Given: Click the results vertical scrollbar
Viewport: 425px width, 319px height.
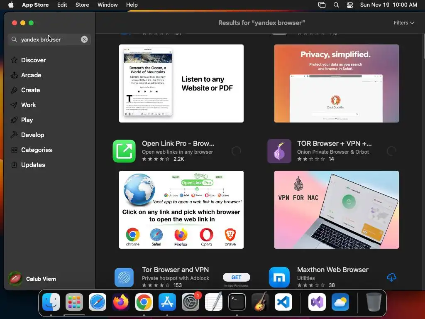Looking at the screenshot, I should [x=423, y=46].
